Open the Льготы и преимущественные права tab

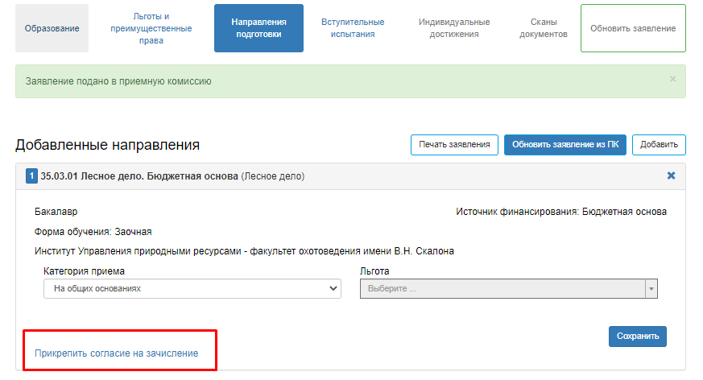coord(151,28)
